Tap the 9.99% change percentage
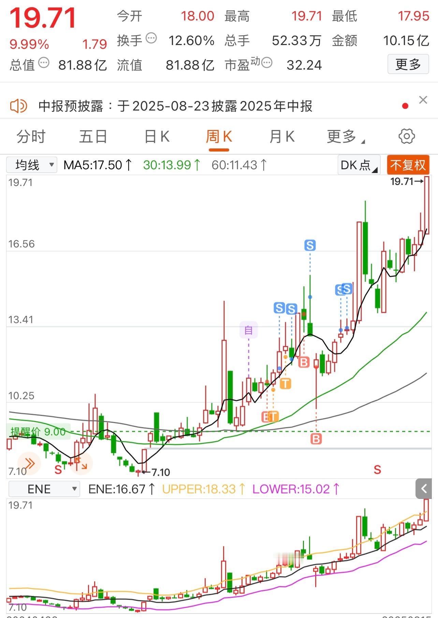The image size is (438, 618). coord(29,44)
